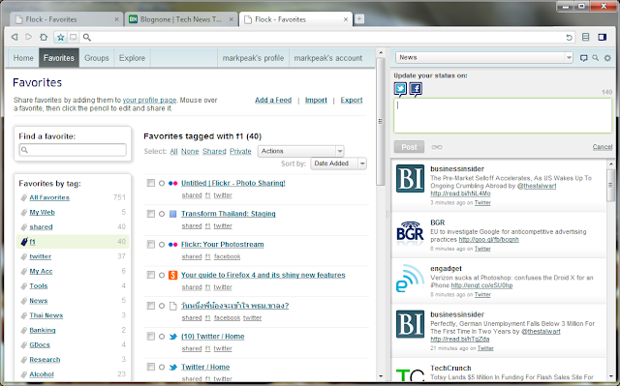
Task: Check the box for Firefox 4 guide
Action: point(151,275)
